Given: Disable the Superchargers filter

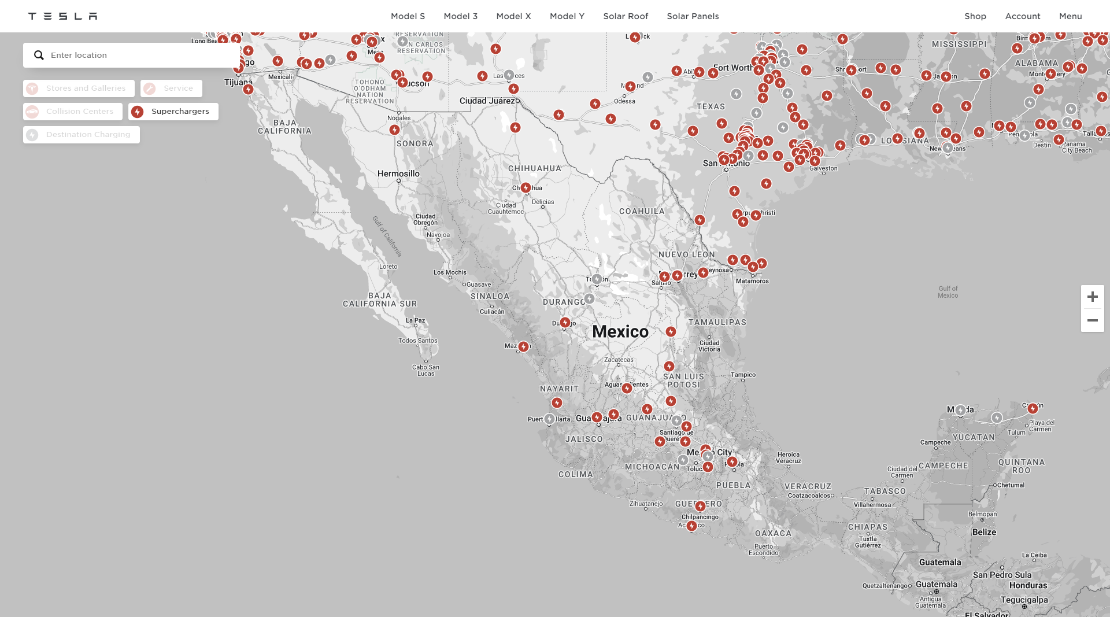Looking at the screenshot, I should (x=173, y=112).
